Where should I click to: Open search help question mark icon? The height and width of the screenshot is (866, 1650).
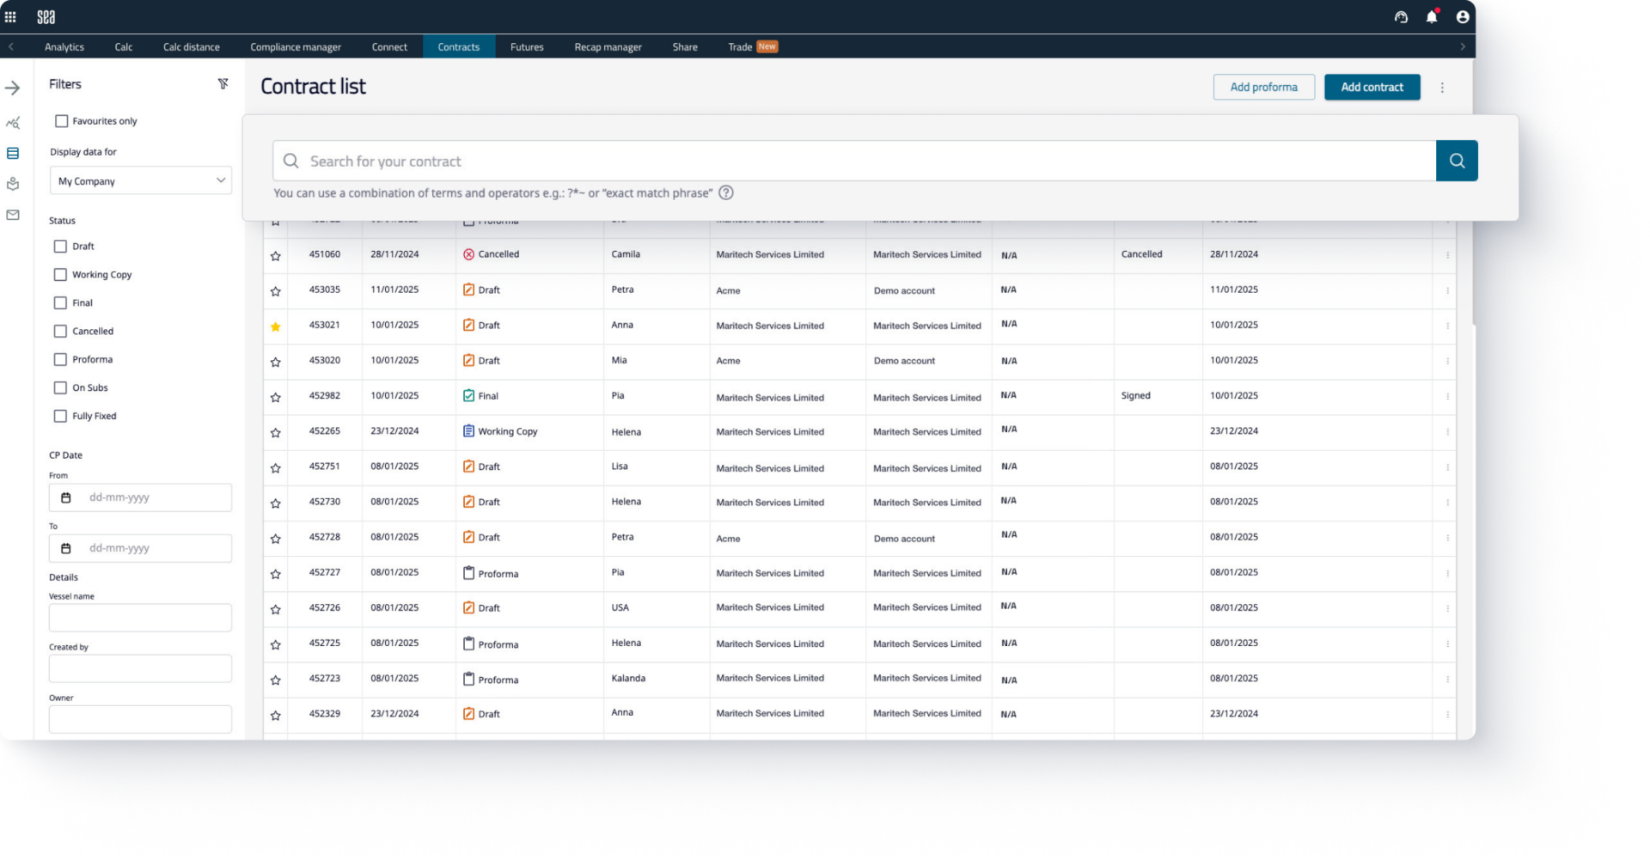point(726,192)
